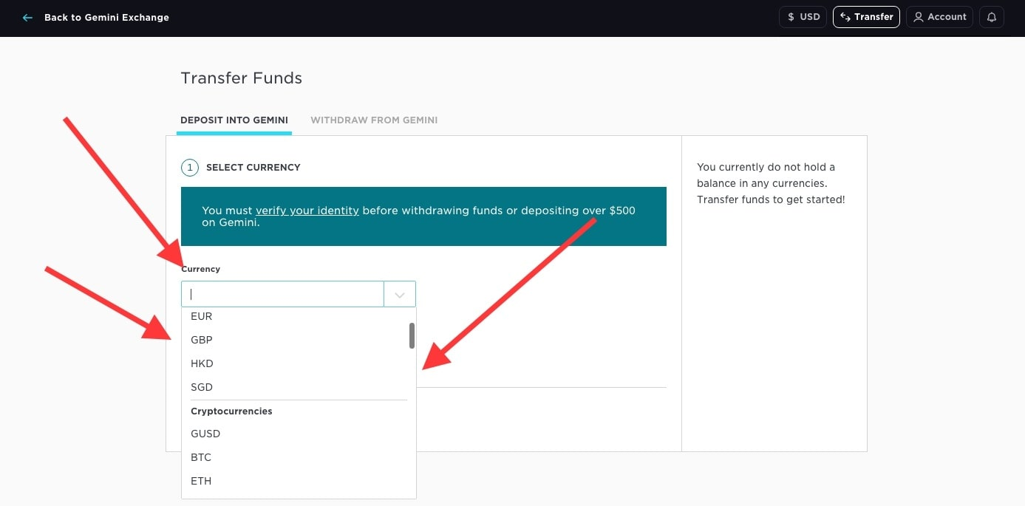Select GUSD under Cryptocurrencies

pyautogui.click(x=205, y=434)
